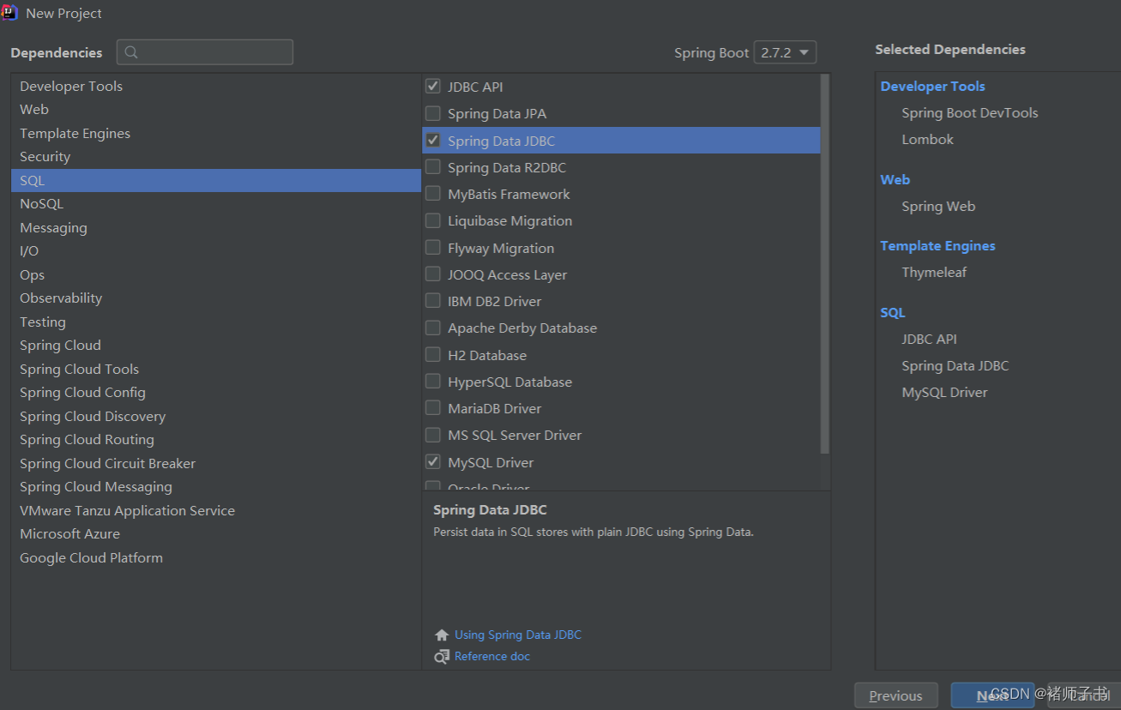Tick the HyperSQL Database checkbox
This screenshot has height=710, width=1121.
click(x=433, y=382)
